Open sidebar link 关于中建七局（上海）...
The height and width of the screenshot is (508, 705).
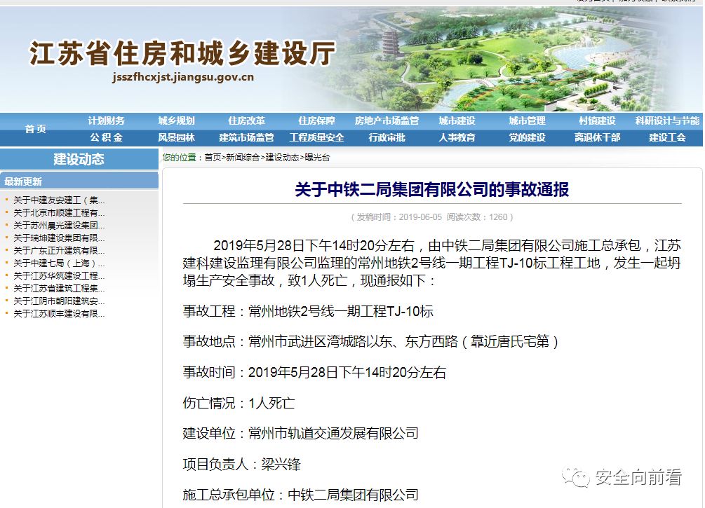59,263
